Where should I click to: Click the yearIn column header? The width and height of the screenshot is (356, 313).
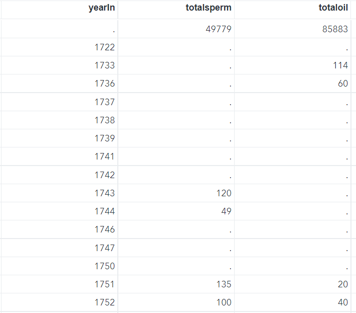click(x=101, y=8)
